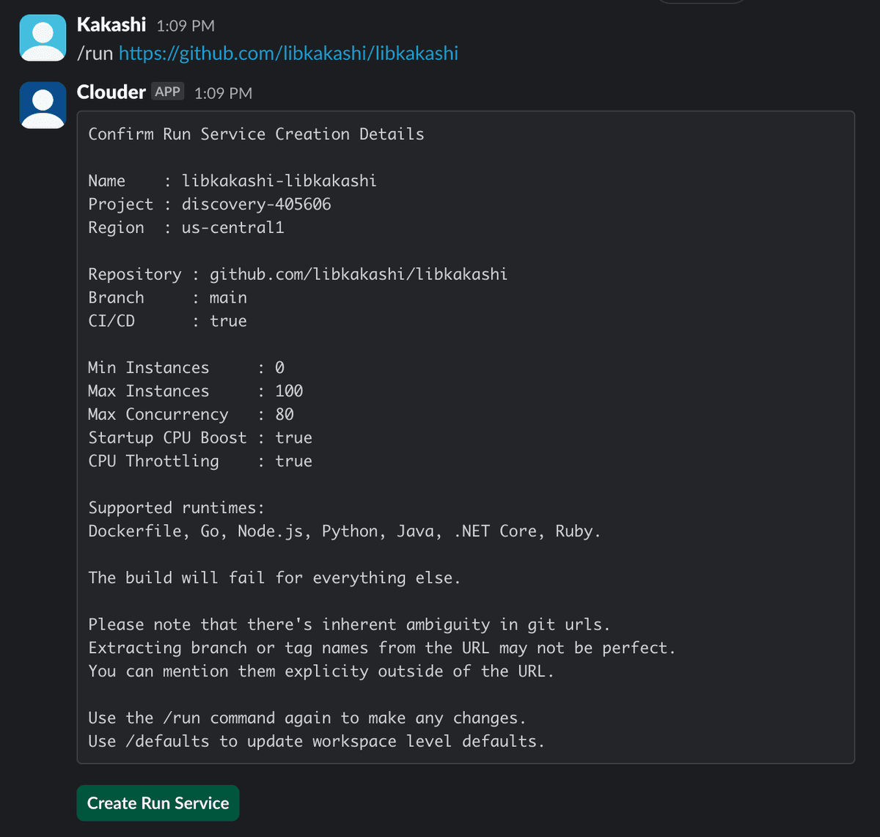Click the CI/CD line showing "true"
Image resolution: width=880 pixels, height=837 pixels.
[167, 321]
